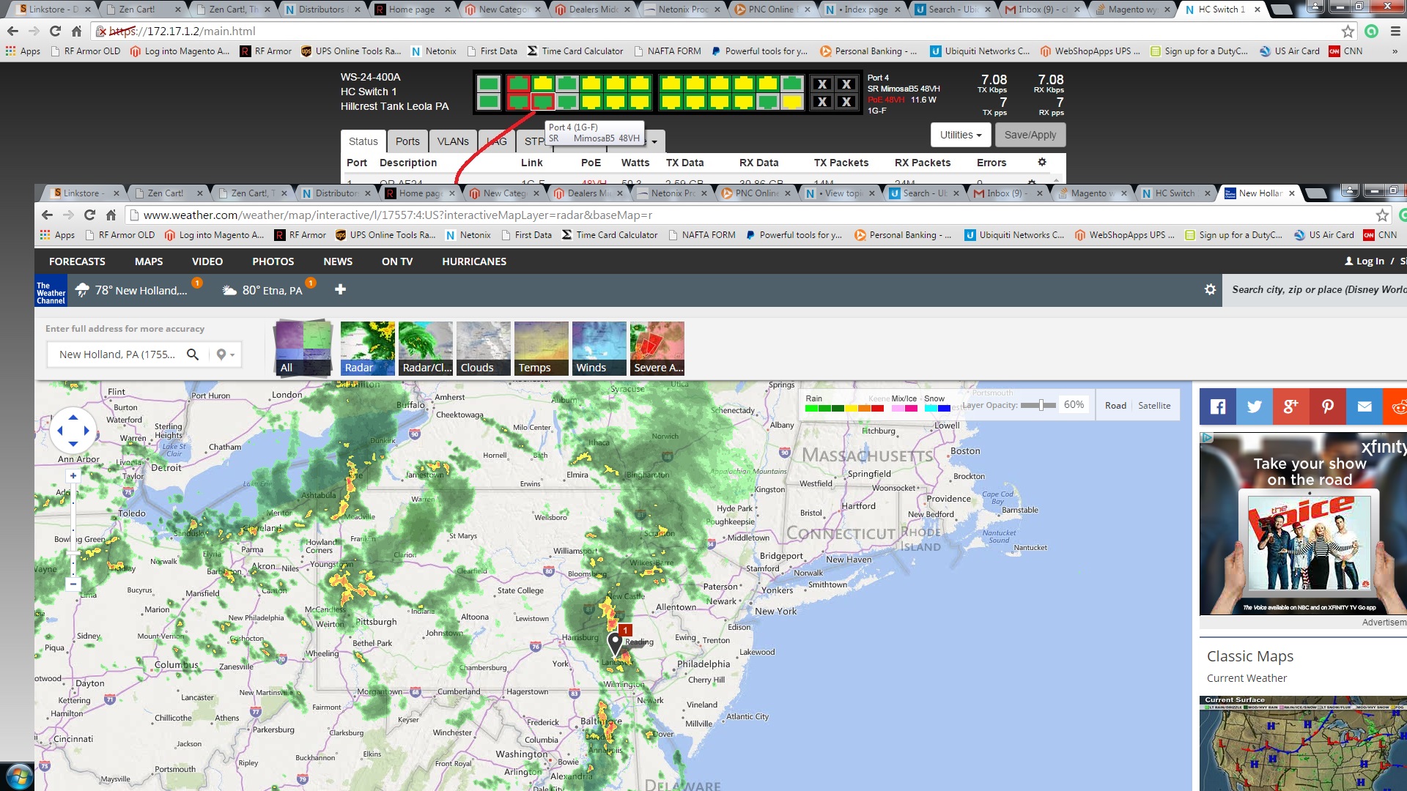Viewport: 1407px width, 791px height.
Task: Zoom out the radar map with minus
Action: (73, 584)
